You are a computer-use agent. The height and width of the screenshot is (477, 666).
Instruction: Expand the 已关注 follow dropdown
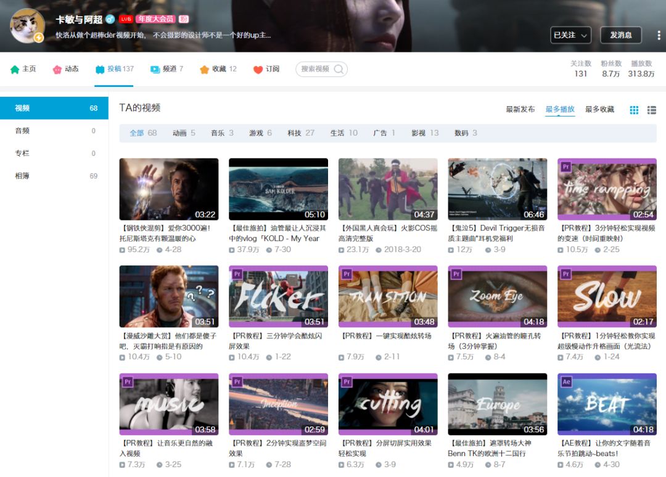(x=570, y=35)
